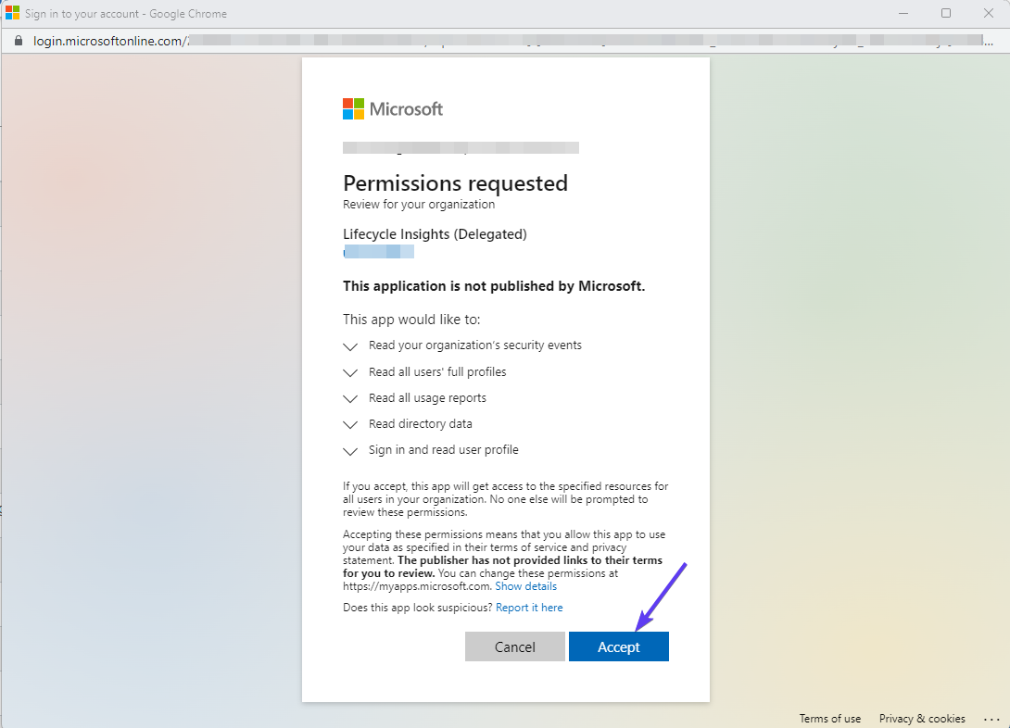The image size is (1010, 728).
Task: Click the 'This app would like to:' text
Action: pyautogui.click(x=411, y=320)
